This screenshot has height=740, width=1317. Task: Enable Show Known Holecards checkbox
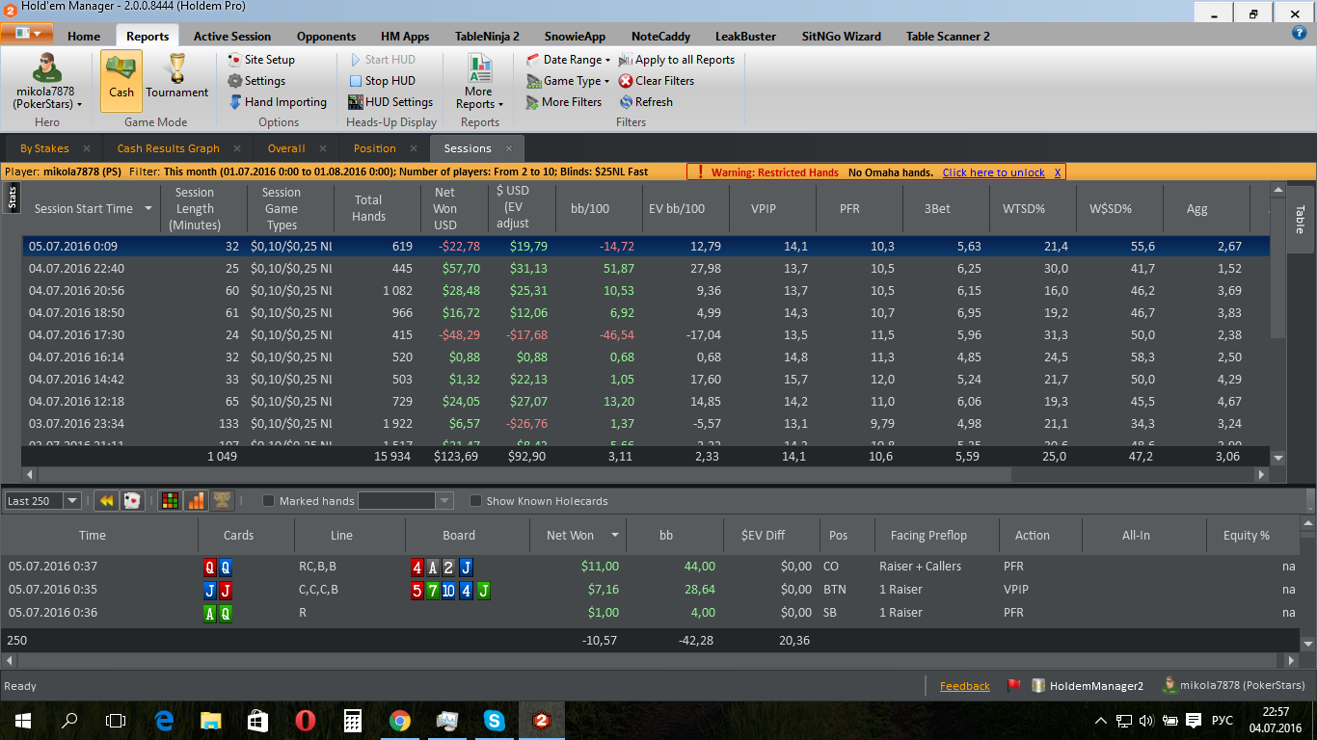475,501
